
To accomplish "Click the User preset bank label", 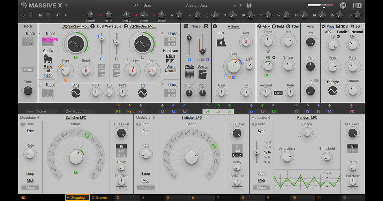I will 147,5.
